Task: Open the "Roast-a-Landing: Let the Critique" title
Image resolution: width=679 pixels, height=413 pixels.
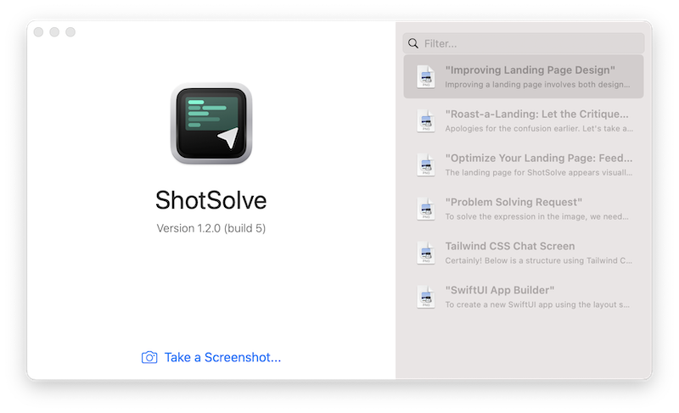Action: pos(536,114)
